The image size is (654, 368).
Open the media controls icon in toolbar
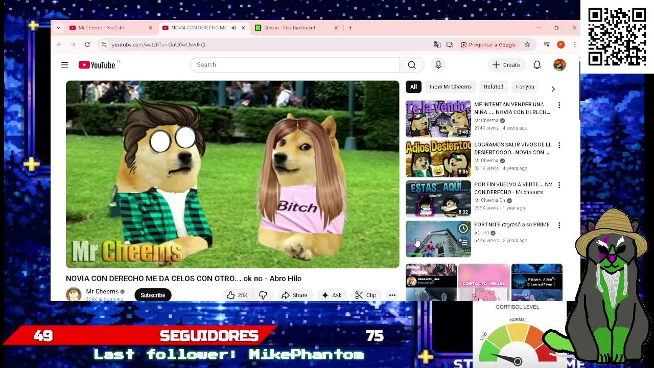pos(547,44)
